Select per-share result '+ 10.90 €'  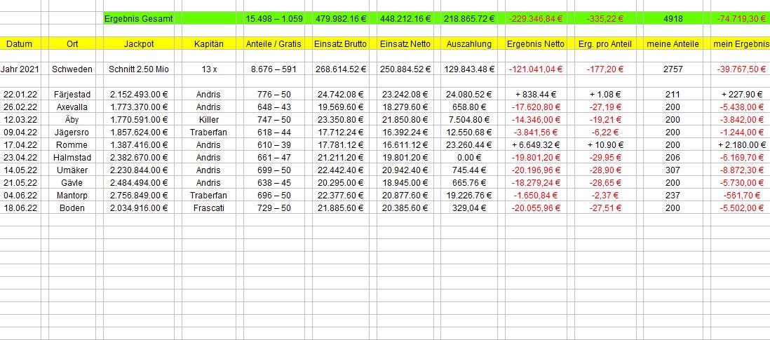[604, 144]
